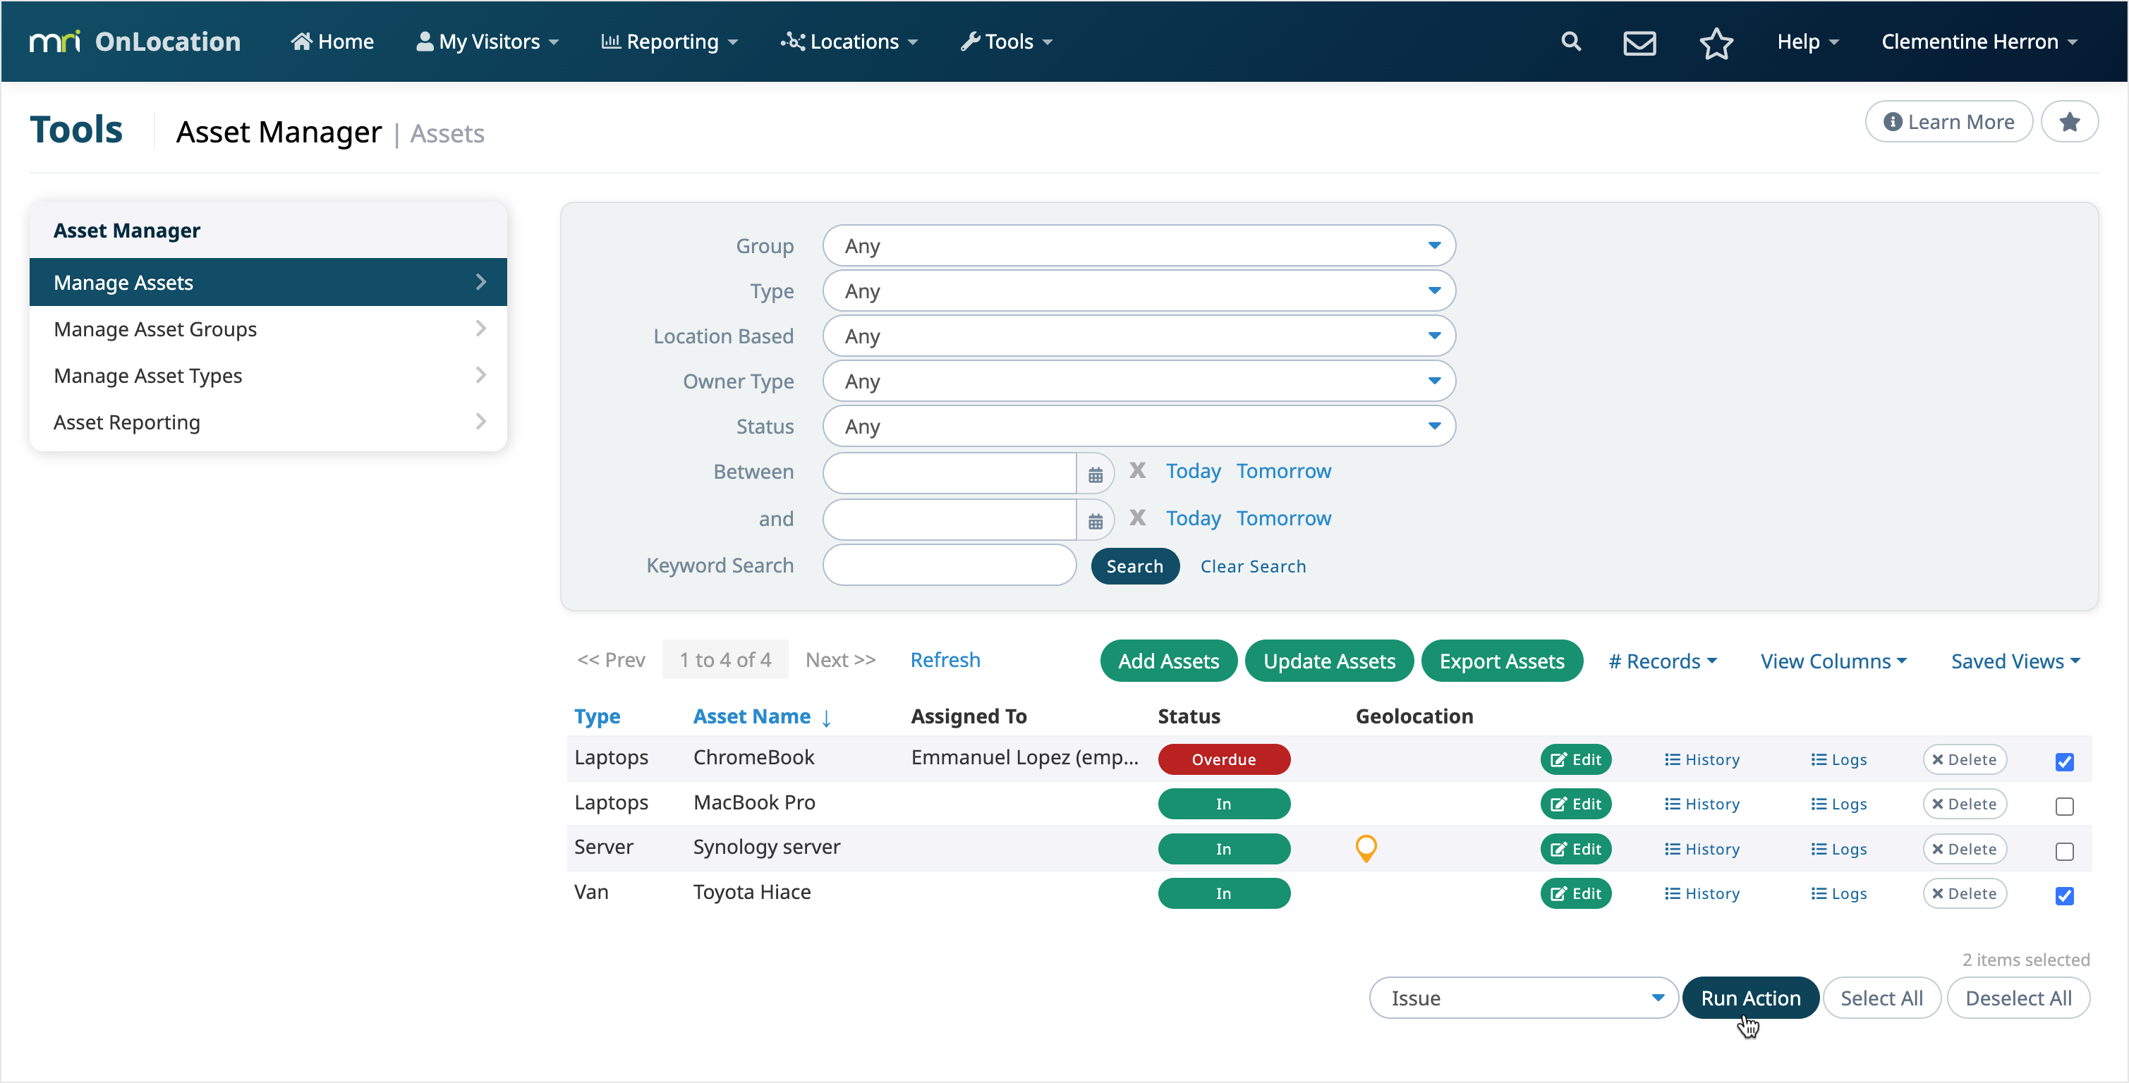Delete the MacBook Pro asset
The height and width of the screenshot is (1083, 2129).
(x=1964, y=804)
